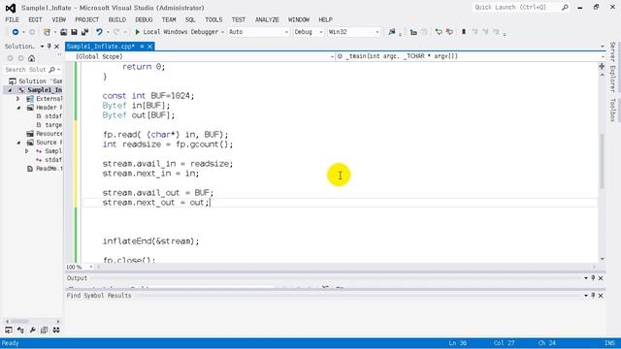Click the search magnifier in Solution Explorer
The image size is (621, 349).
pyautogui.click(x=51, y=70)
